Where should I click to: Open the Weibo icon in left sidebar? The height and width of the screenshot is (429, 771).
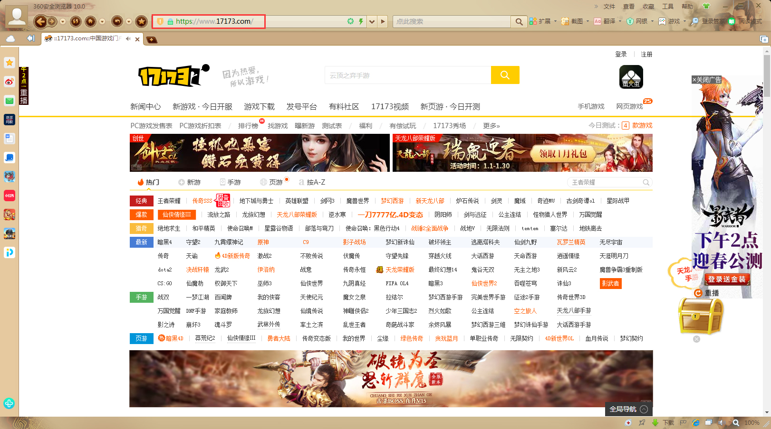[10, 82]
